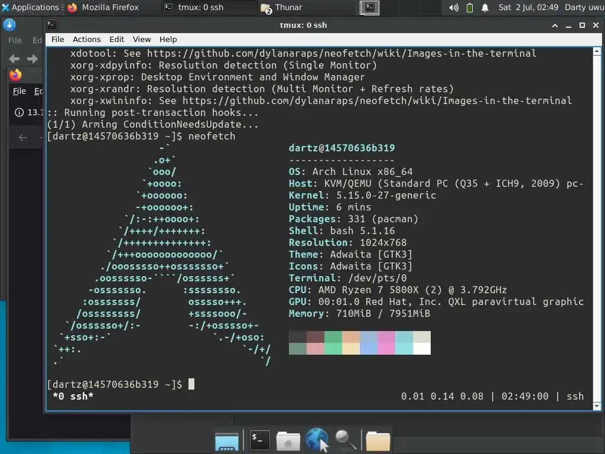Open the folder icon at the dock's right end
605x454 pixels.
click(378, 440)
